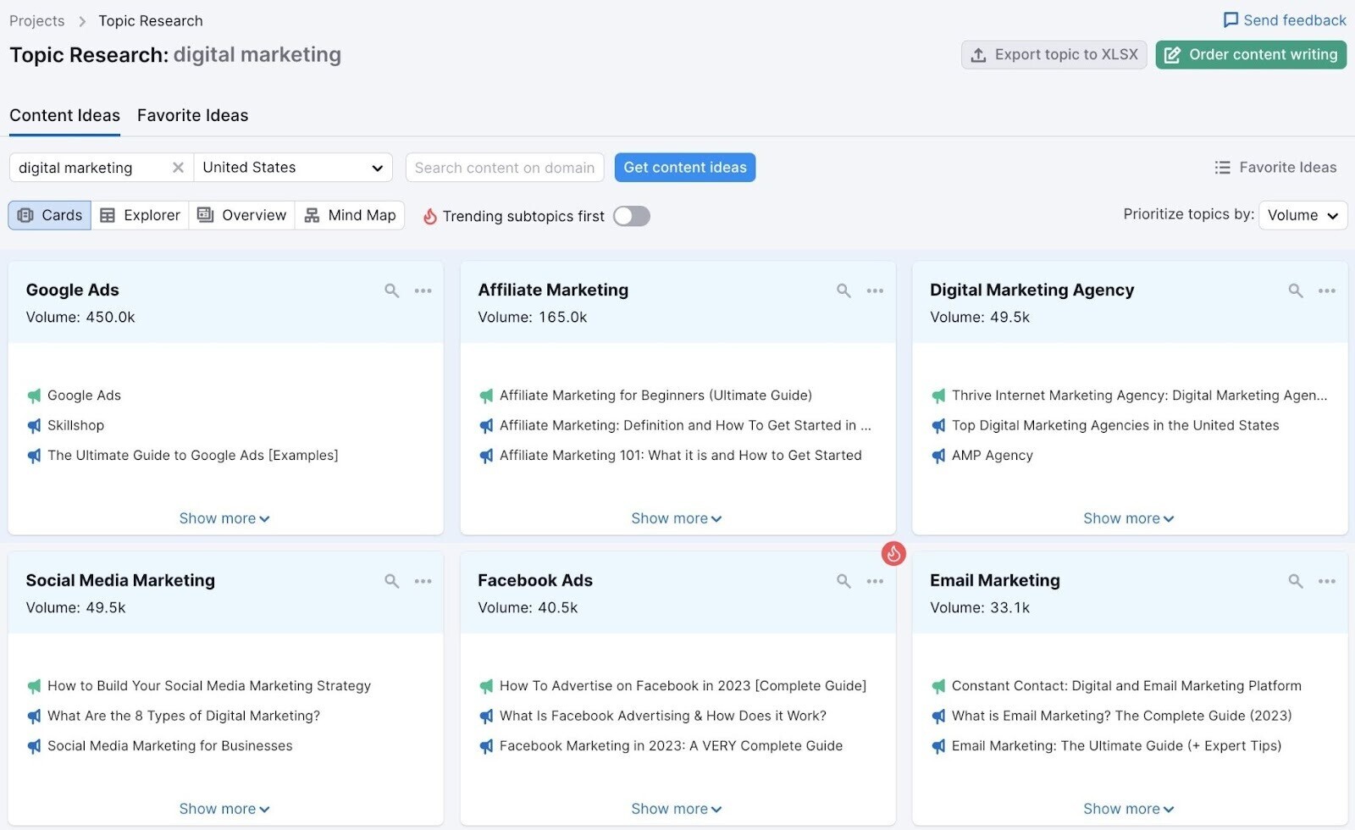Screen dimensions: 1355x830
Task: Open the Mind Map view
Action: 350,215
